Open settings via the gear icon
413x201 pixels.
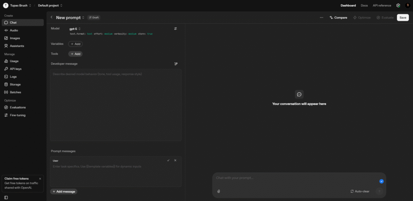(x=398, y=6)
